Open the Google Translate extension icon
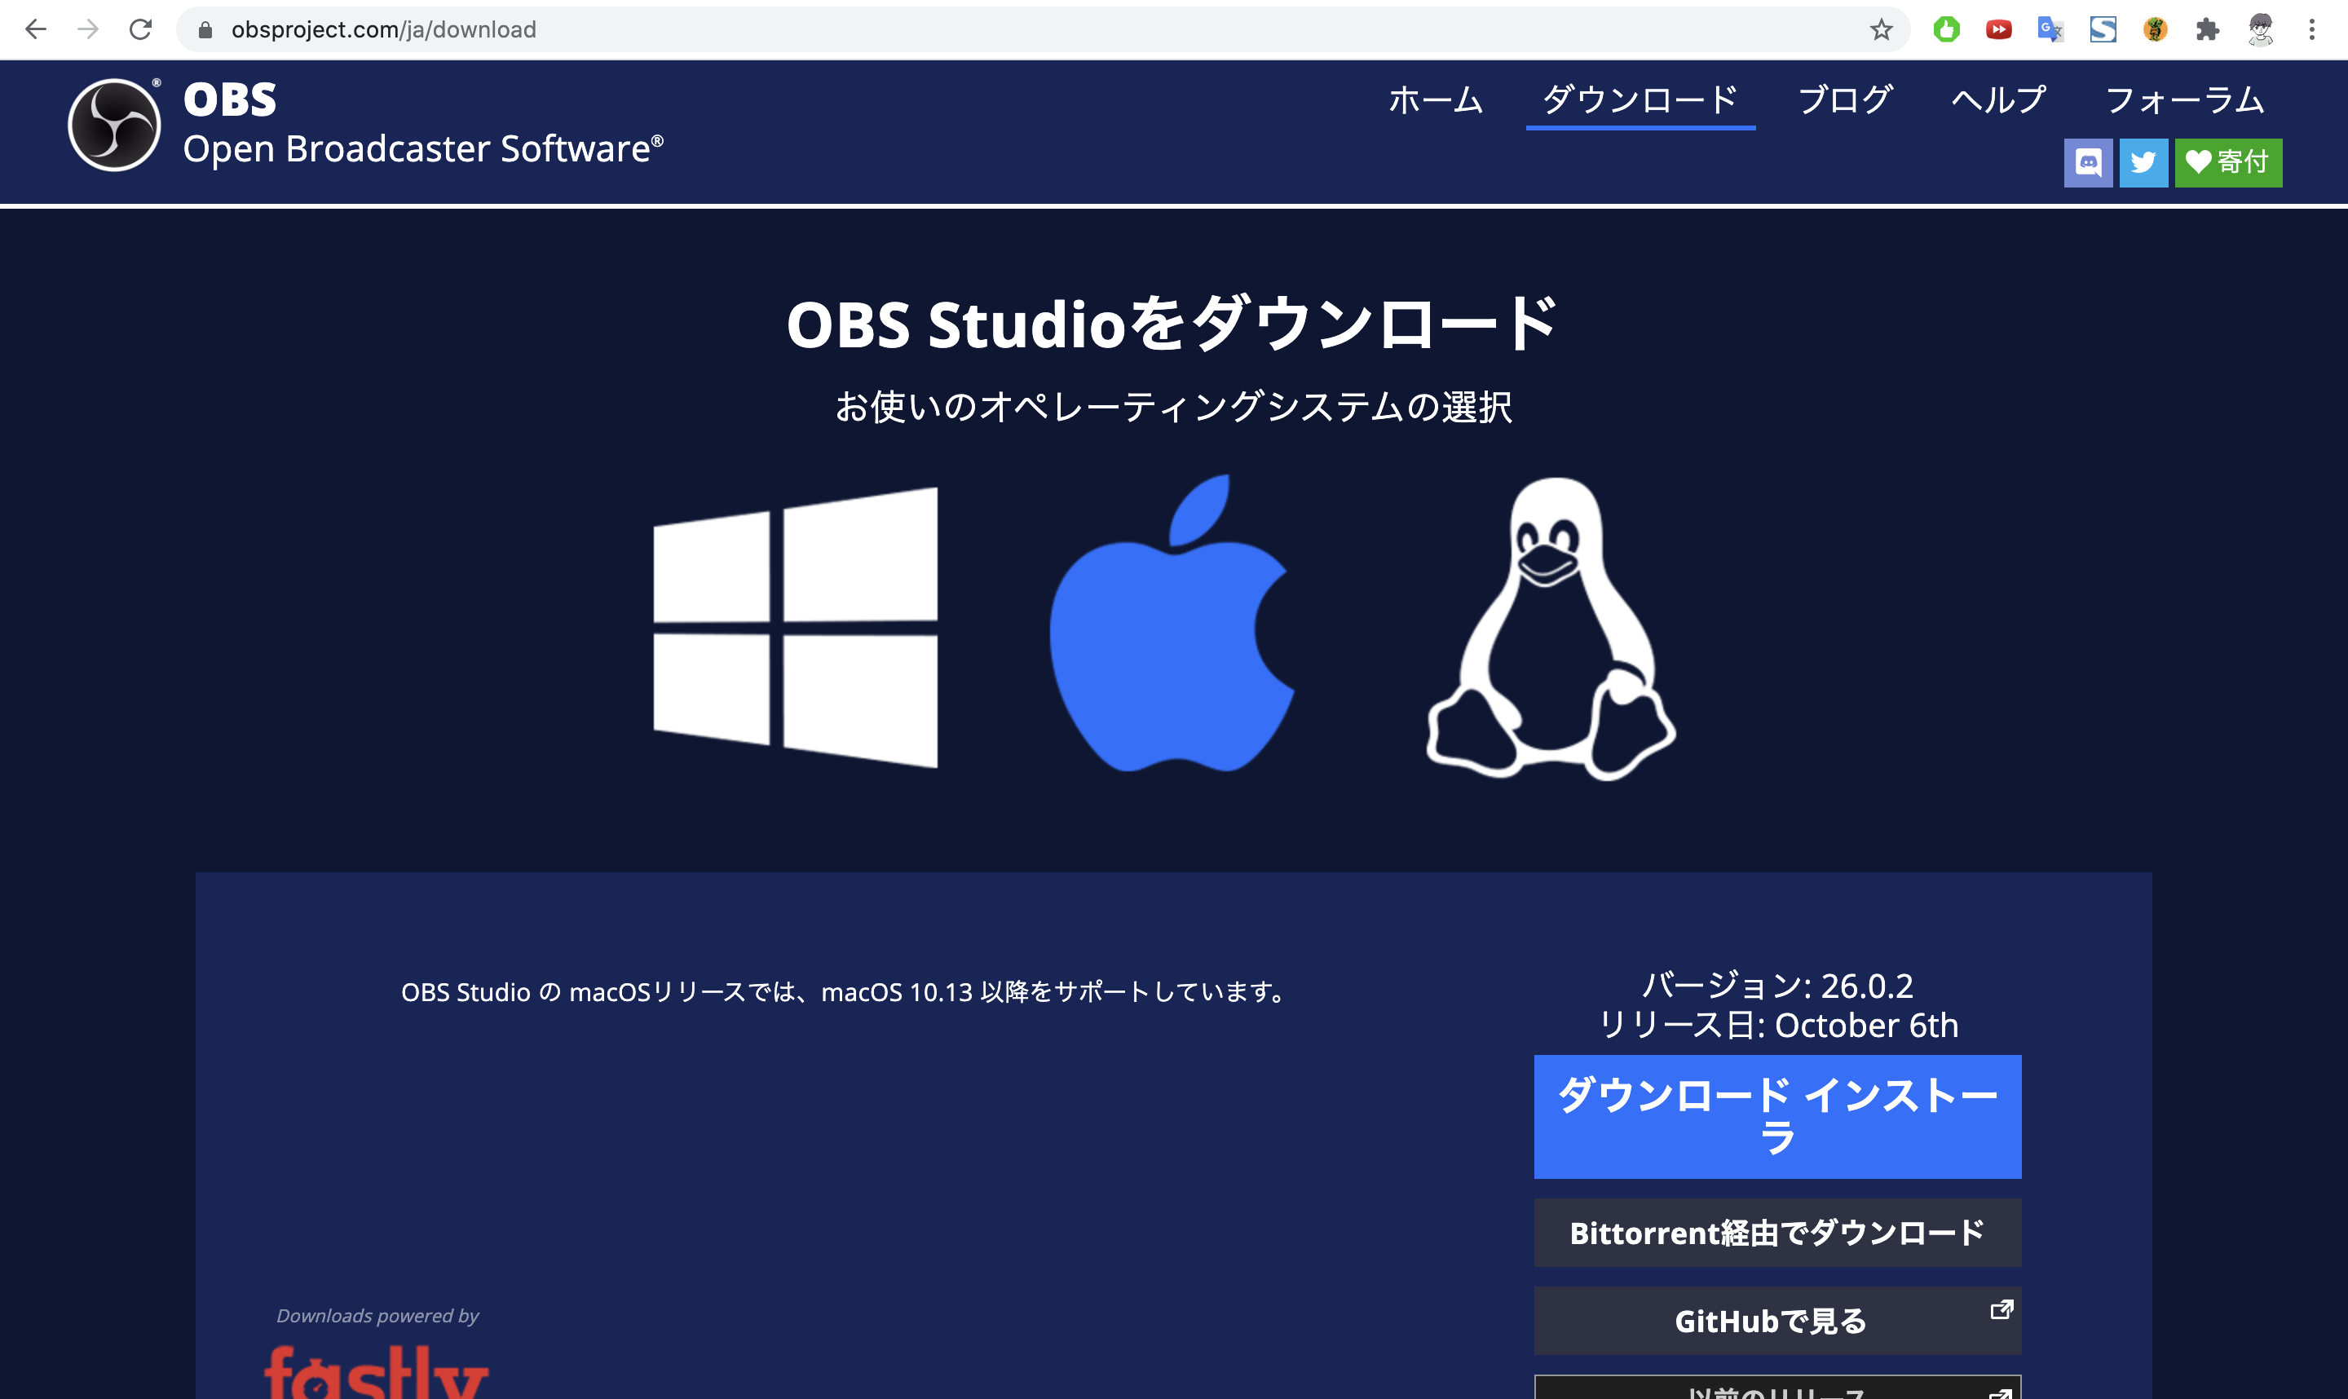The image size is (2348, 1399). pos(2050,29)
